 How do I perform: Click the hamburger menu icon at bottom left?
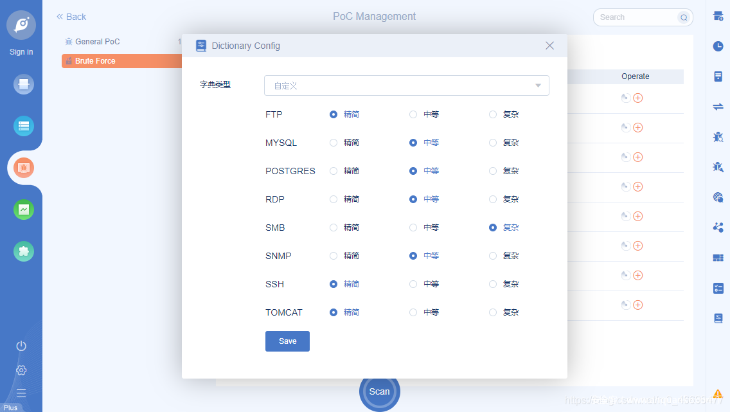21,393
